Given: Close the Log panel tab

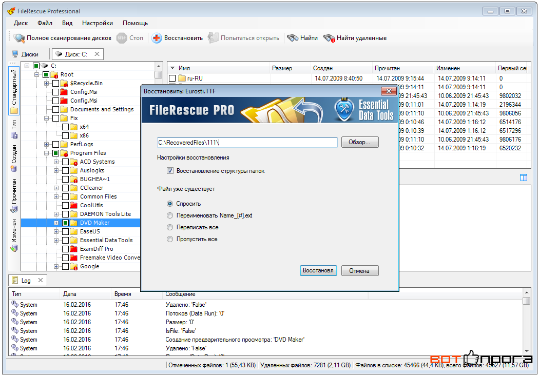Looking at the screenshot, I should 40,280.
